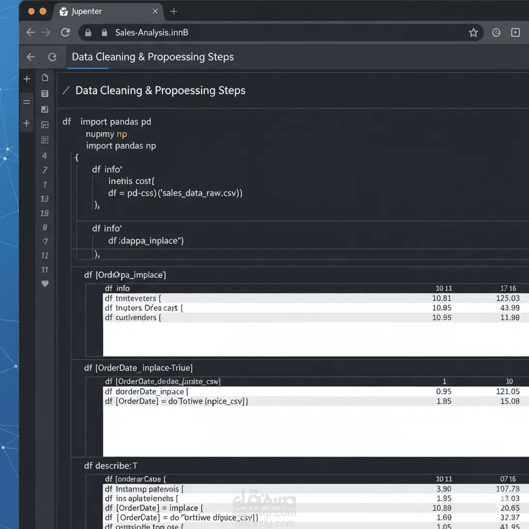
Task: Click the stacked rows list icon in sidebar
Action: coord(45,94)
